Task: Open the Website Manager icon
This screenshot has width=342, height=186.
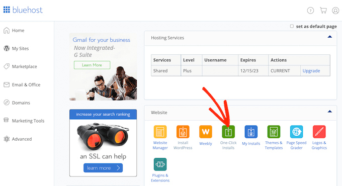Action: tap(160, 132)
